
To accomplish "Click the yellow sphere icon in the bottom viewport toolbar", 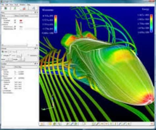I will [50, 124].
